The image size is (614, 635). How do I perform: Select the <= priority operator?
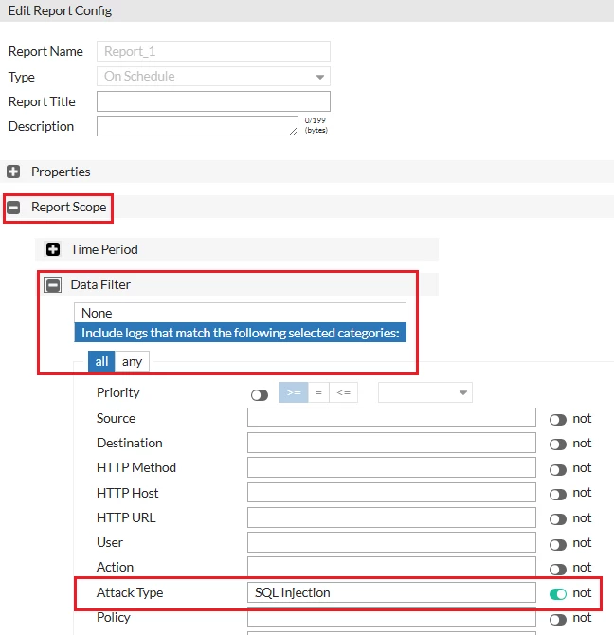[344, 392]
